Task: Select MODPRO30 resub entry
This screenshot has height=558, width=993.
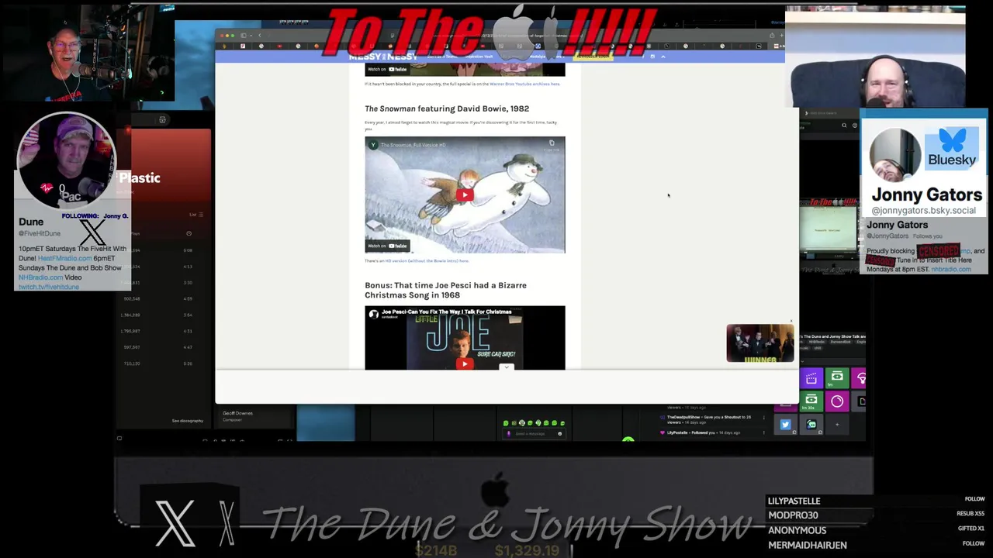Action: click(793, 515)
